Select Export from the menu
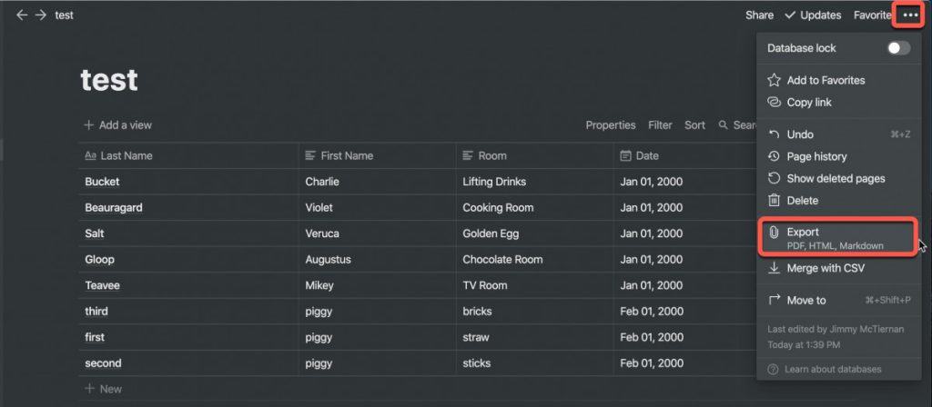This screenshot has width=932, height=407. (x=838, y=237)
